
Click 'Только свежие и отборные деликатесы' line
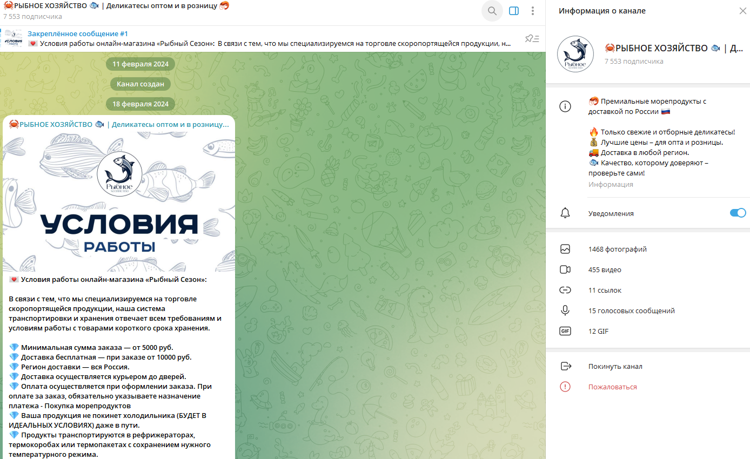click(662, 132)
